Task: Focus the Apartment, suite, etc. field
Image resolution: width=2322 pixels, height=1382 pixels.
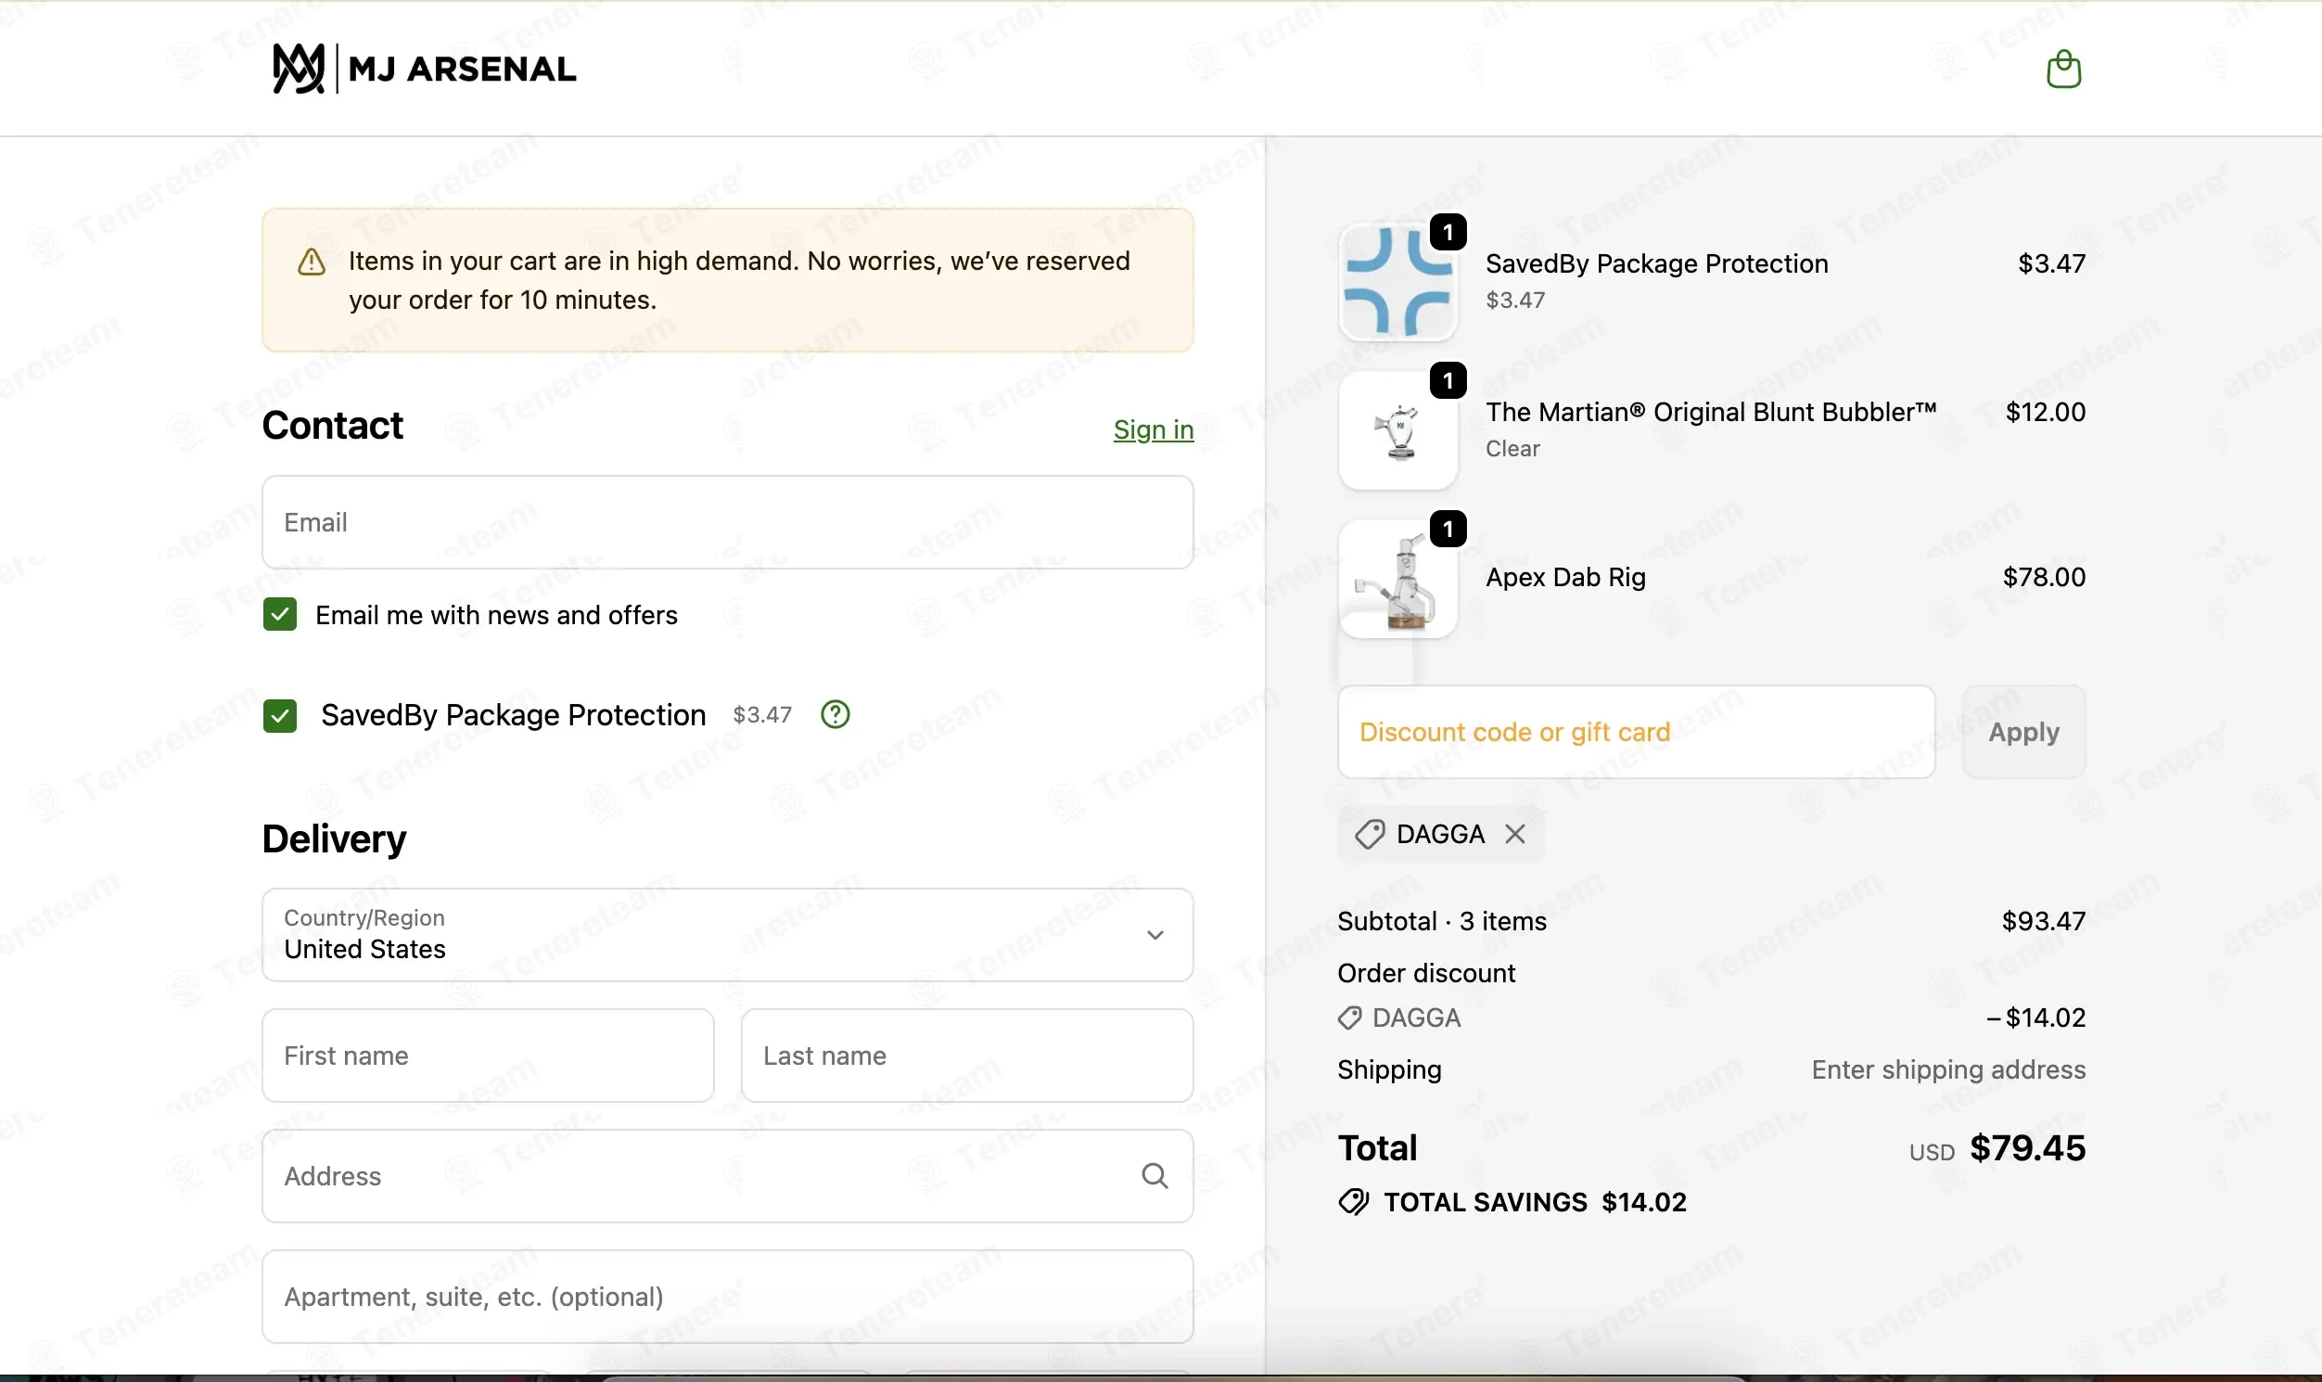Action: coord(727,1297)
